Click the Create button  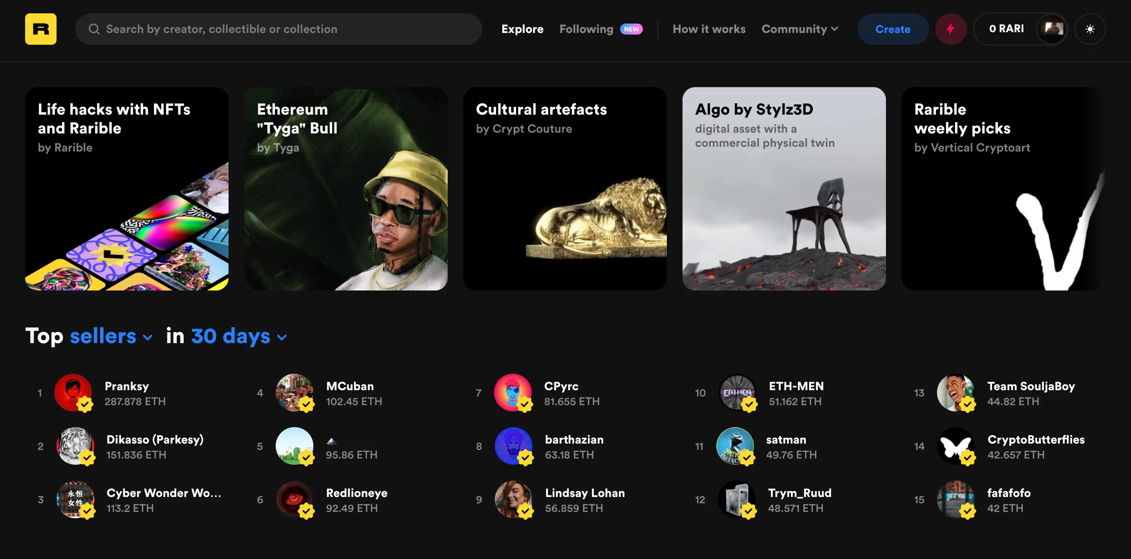[893, 29]
